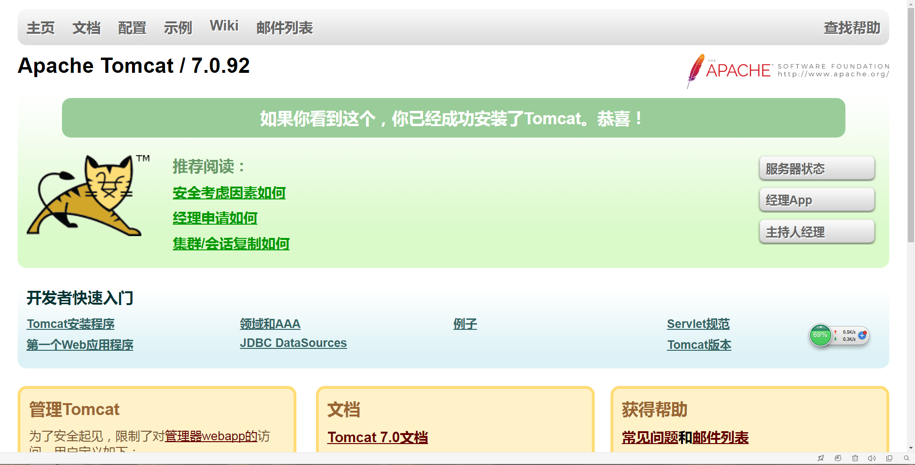The image size is (915, 465).
Task: Open the 经理申请如何 link
Action: 215,218
